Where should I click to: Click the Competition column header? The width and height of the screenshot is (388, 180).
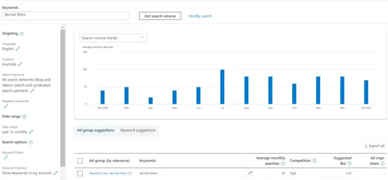click(300, 161)
